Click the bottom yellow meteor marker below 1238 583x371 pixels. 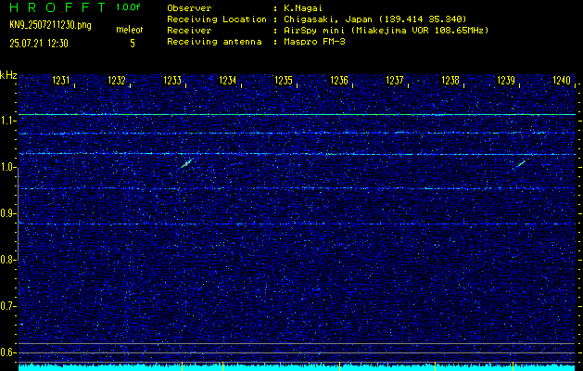(435, 366)
